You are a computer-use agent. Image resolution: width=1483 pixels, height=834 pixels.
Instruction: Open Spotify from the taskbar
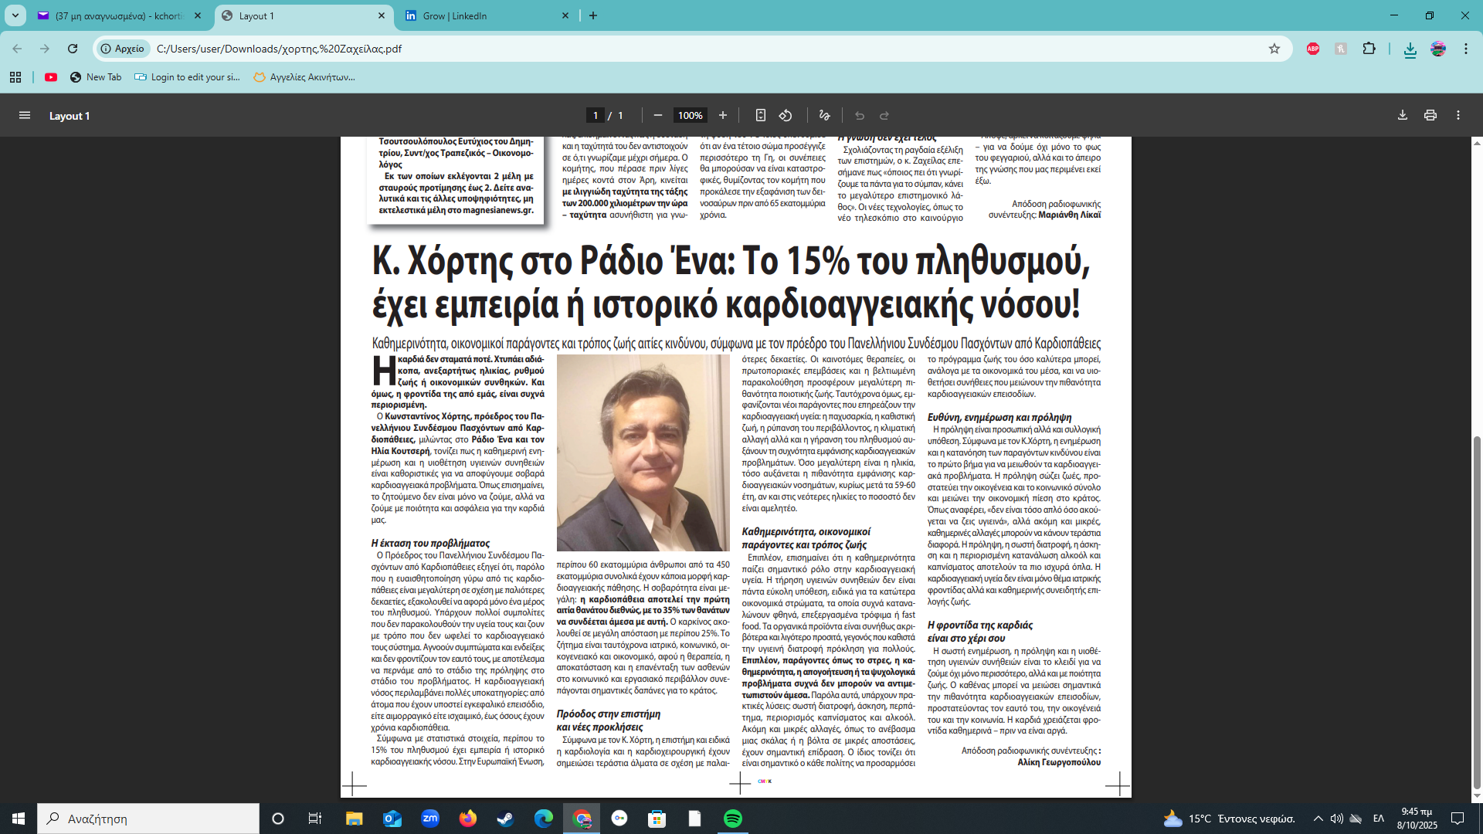pyautogui.click(x=733, y=819)
